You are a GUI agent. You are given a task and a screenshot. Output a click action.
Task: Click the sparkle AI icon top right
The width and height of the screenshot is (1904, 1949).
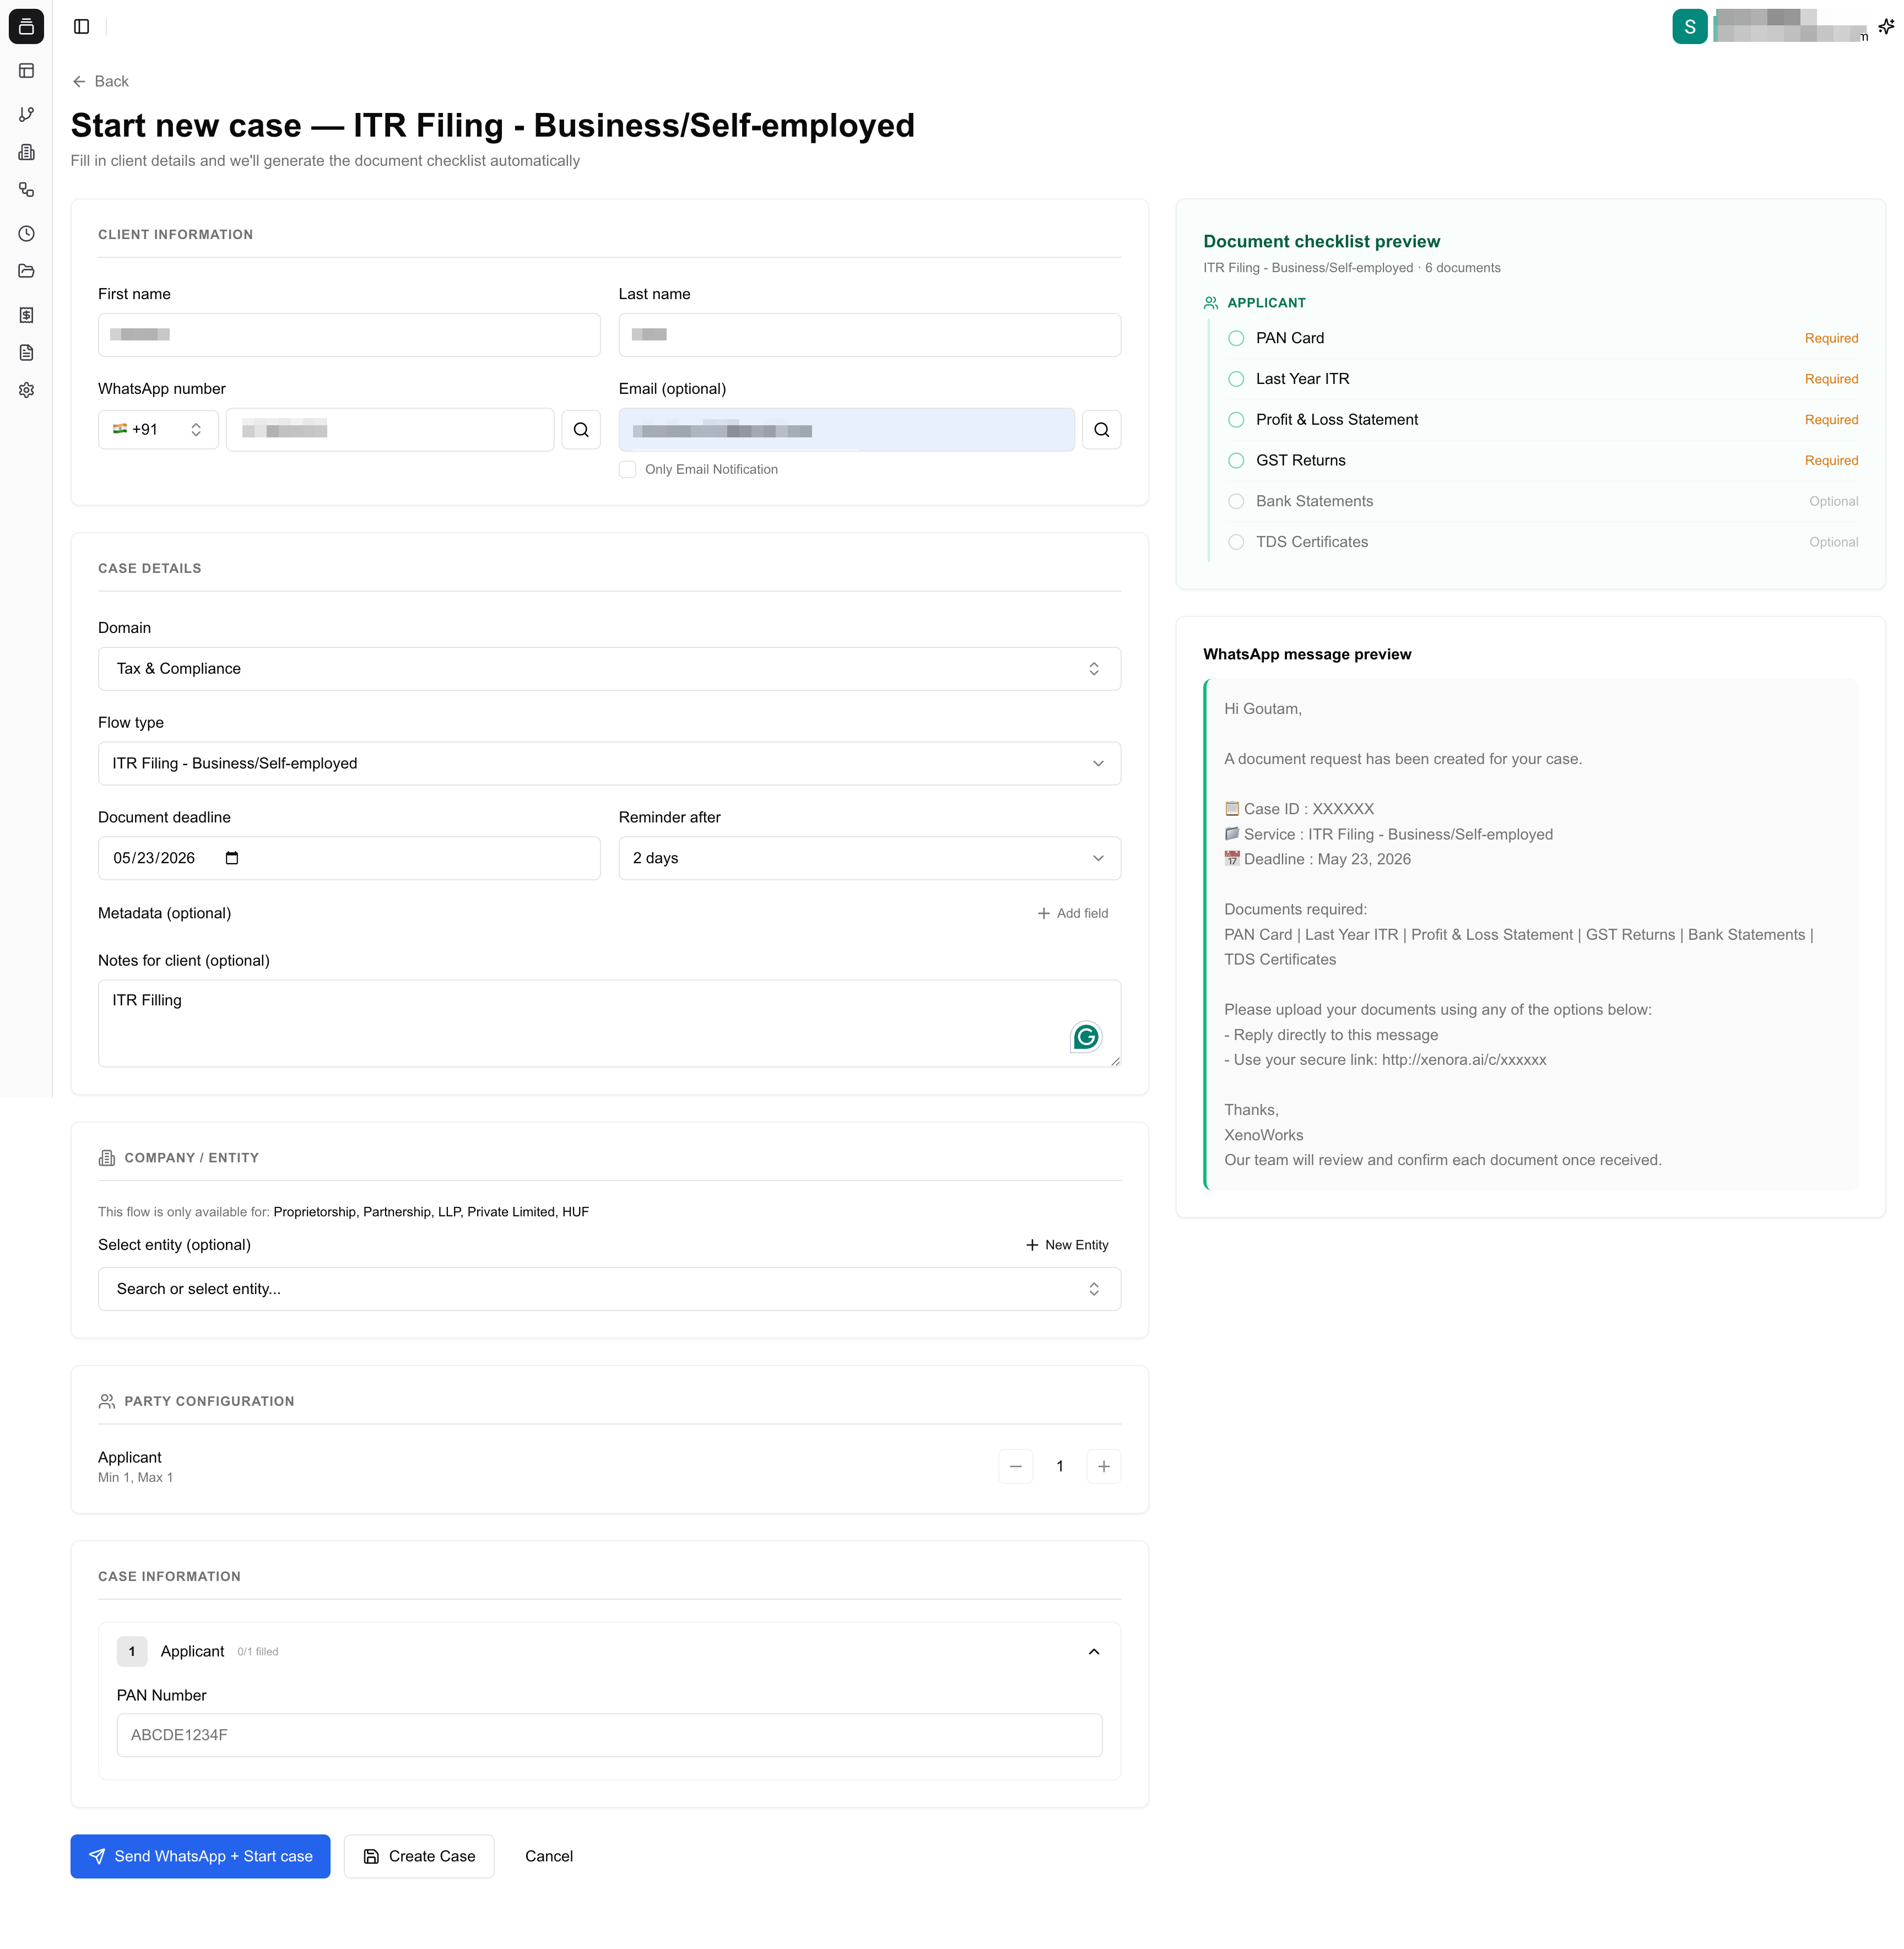[x=1885, y=27]
